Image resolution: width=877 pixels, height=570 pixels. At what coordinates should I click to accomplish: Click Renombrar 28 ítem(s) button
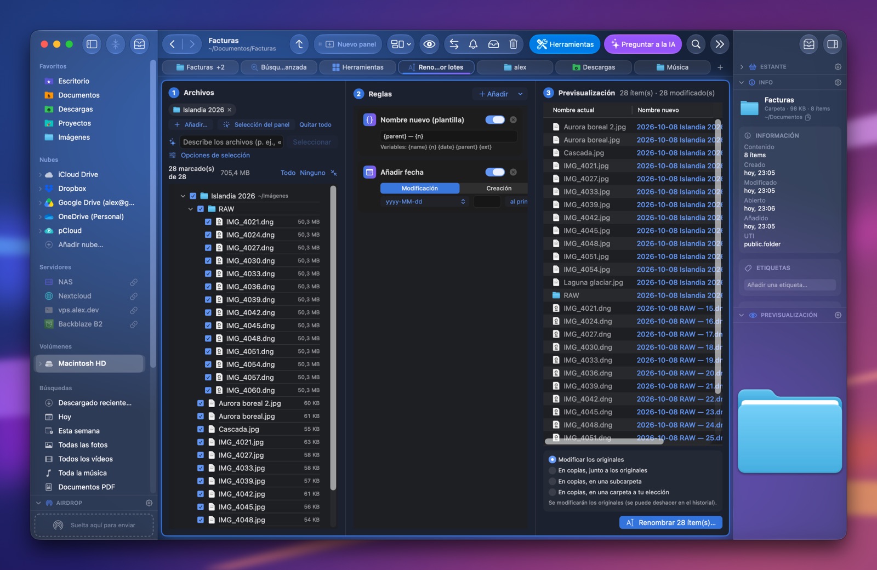(x=671, y=523)
